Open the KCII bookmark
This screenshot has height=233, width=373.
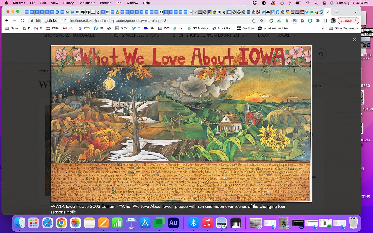click(x=69, y=28)
